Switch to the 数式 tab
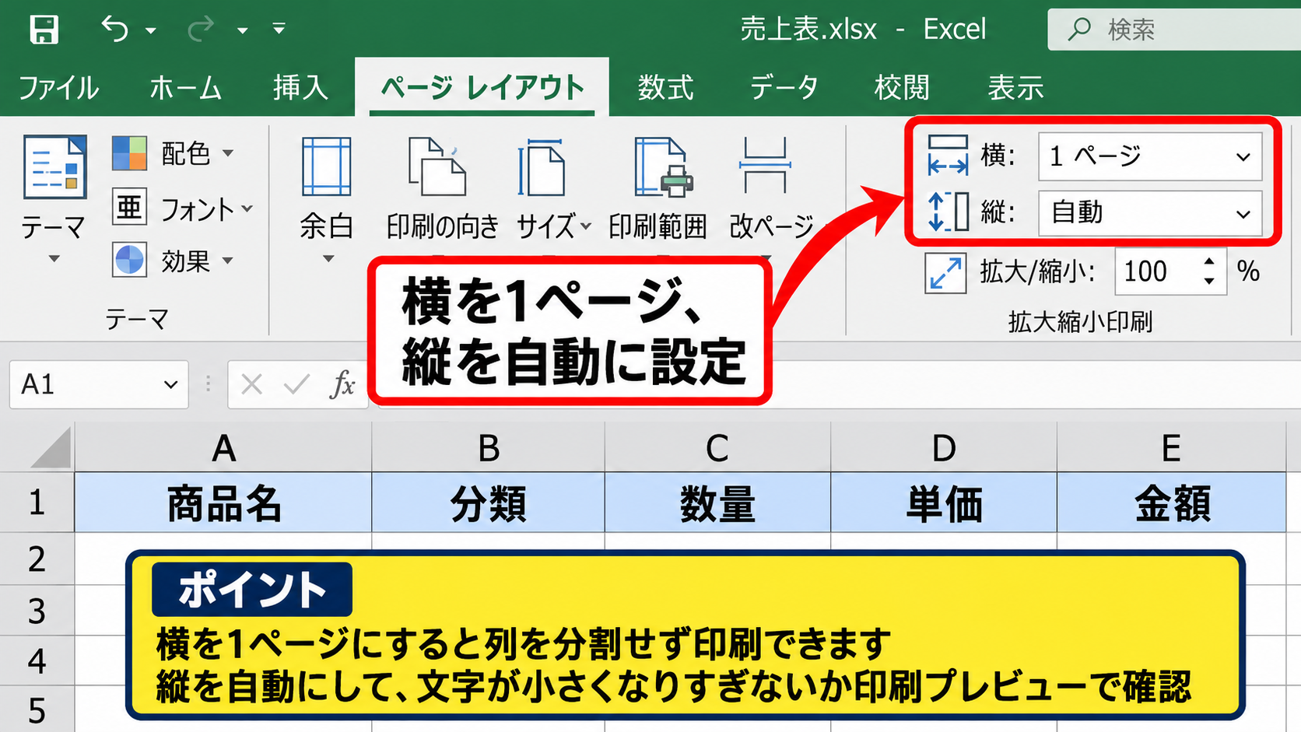Image resolution: width=1301 pixels, height=732 pixels. coord(665,87)
